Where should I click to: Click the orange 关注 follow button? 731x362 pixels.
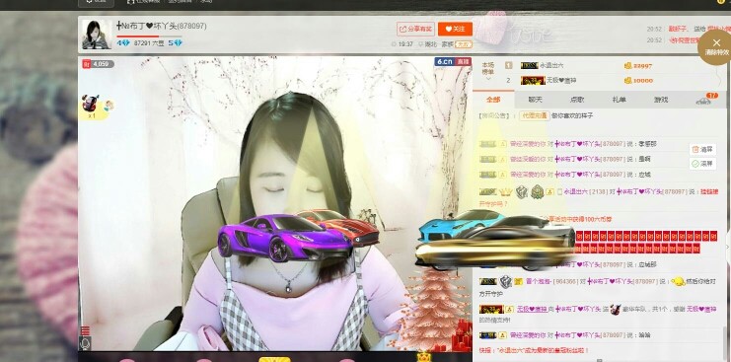(455, 29)
